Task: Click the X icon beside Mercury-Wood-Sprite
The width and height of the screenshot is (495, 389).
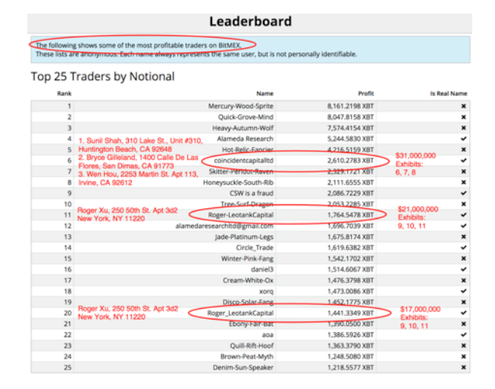Action: click(464, 106)
